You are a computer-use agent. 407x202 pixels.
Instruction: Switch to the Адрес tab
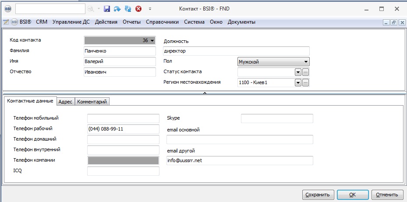pos(65,102)
